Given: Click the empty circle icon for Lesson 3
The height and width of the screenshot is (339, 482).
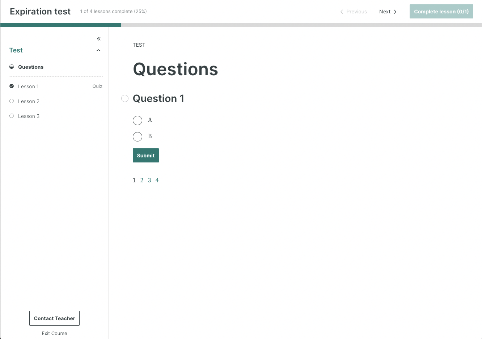Looking at the screenshot, I should 12,116.
